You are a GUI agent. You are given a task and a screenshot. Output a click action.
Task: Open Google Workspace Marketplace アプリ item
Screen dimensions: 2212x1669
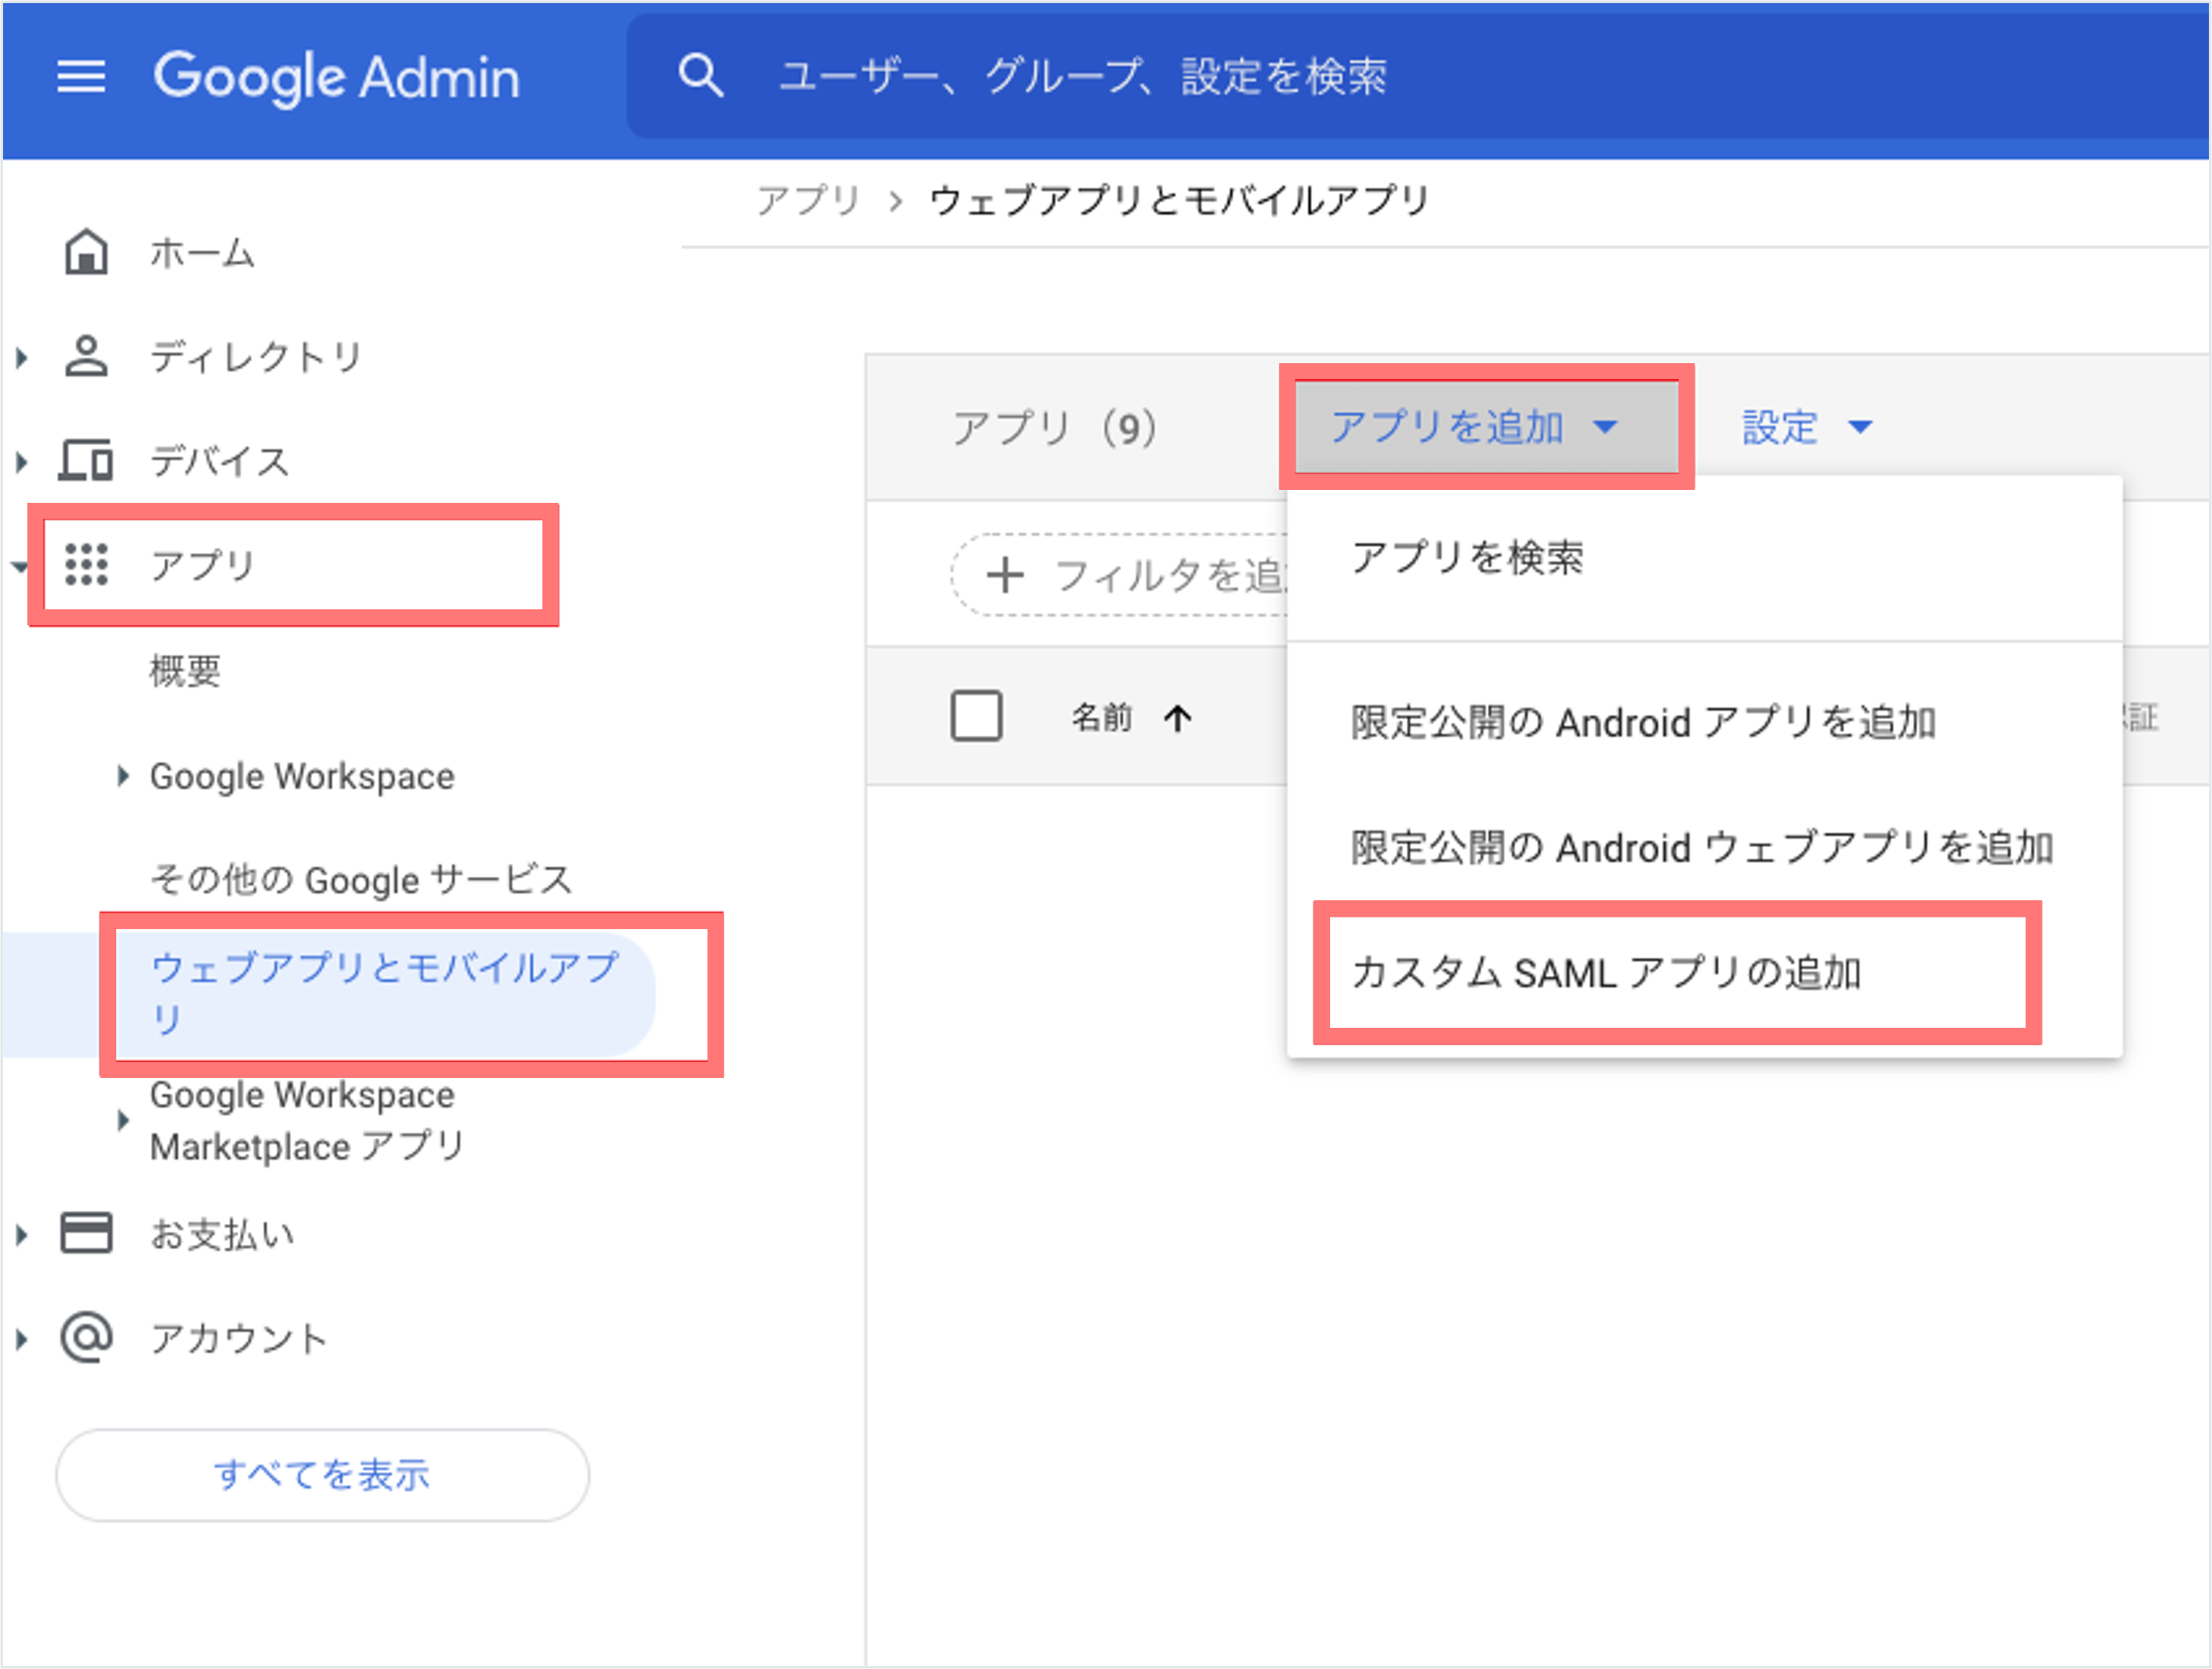click(x=306, y=1121)
